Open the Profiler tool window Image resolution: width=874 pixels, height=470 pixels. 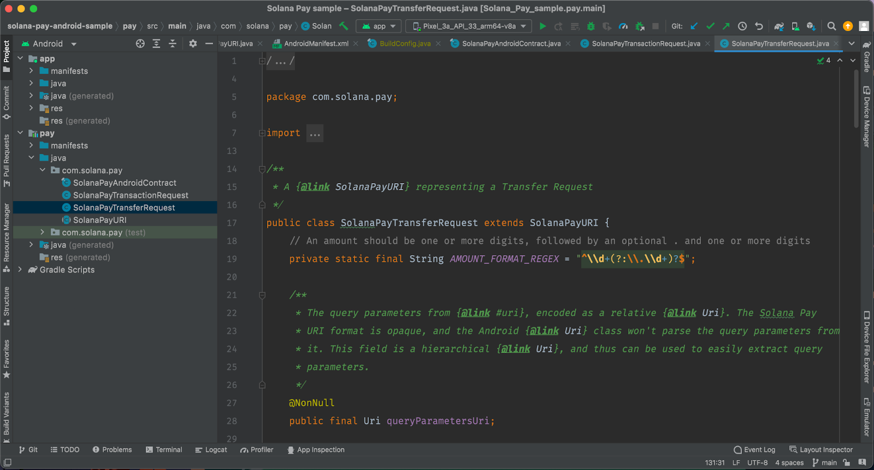pos(257,450)
